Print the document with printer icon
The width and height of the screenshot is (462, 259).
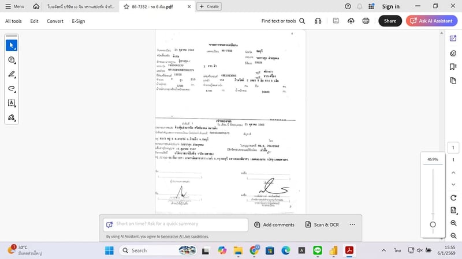tap(366, 21)
